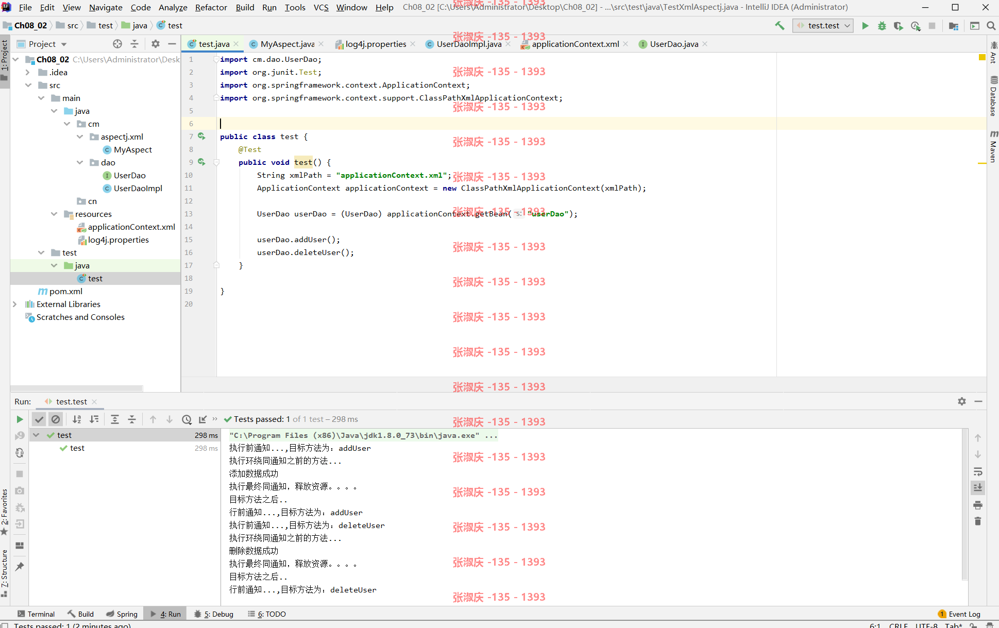Open the Event Log

[959, 614]
